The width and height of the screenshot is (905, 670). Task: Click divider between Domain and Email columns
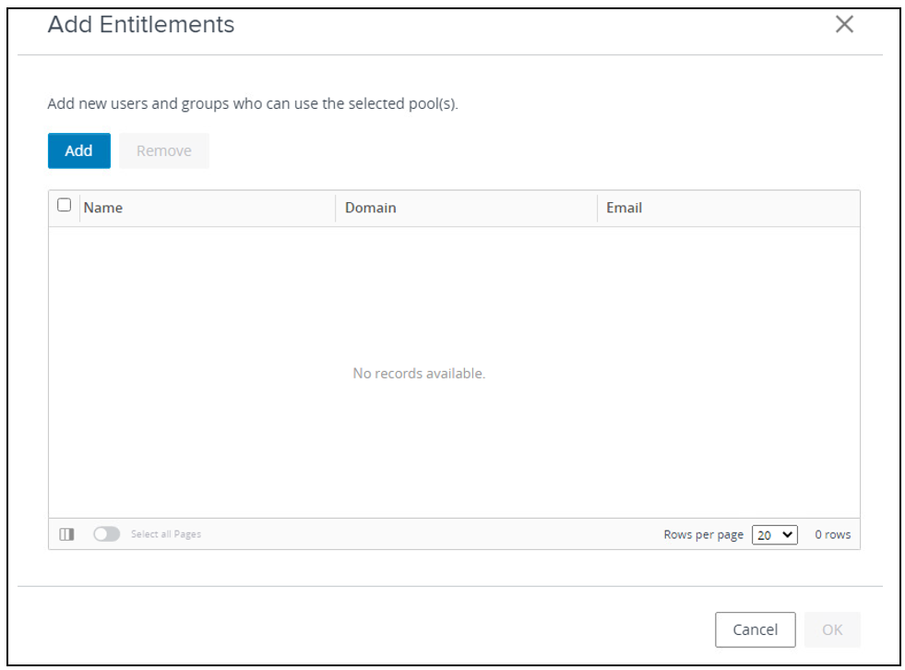click(597, 209)
